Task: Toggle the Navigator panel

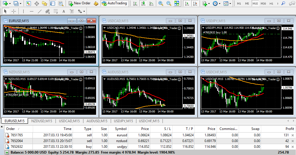Action: 45,3
